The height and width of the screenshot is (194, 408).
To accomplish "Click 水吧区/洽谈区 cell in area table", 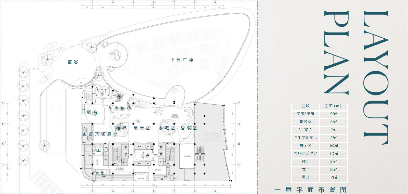I will pos(305,154).
